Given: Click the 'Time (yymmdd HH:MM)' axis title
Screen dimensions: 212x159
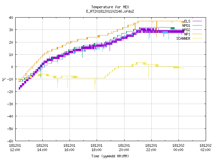Looking at the screenshot, I should (x=110, y=156).
